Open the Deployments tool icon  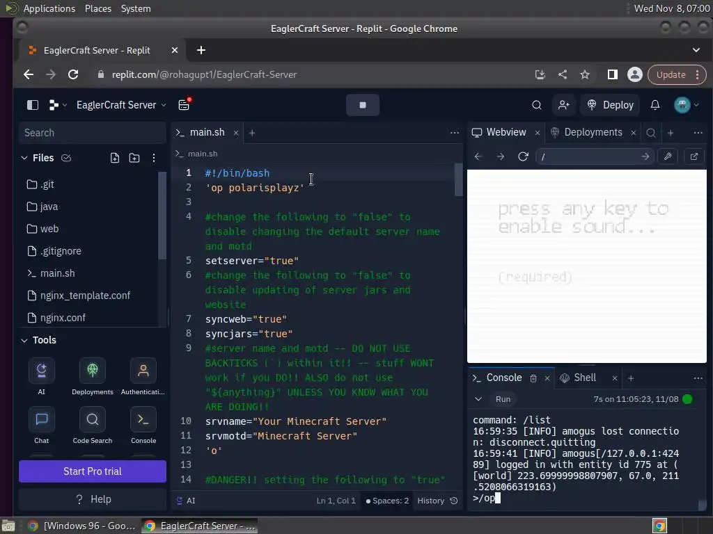93,376
